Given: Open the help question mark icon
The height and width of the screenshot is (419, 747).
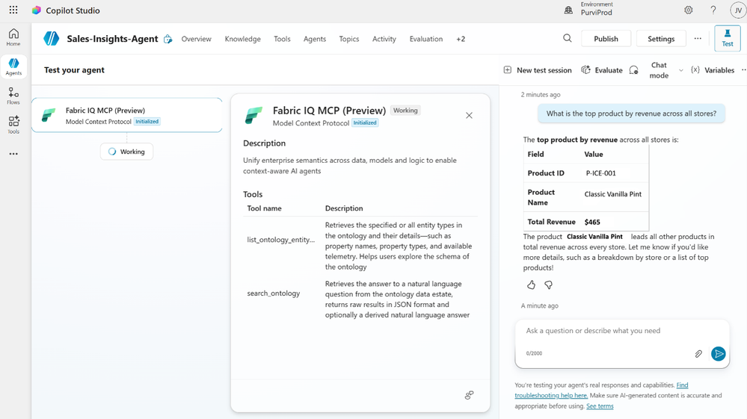Looking at the screenshot, I should click(x=713, y=10).
